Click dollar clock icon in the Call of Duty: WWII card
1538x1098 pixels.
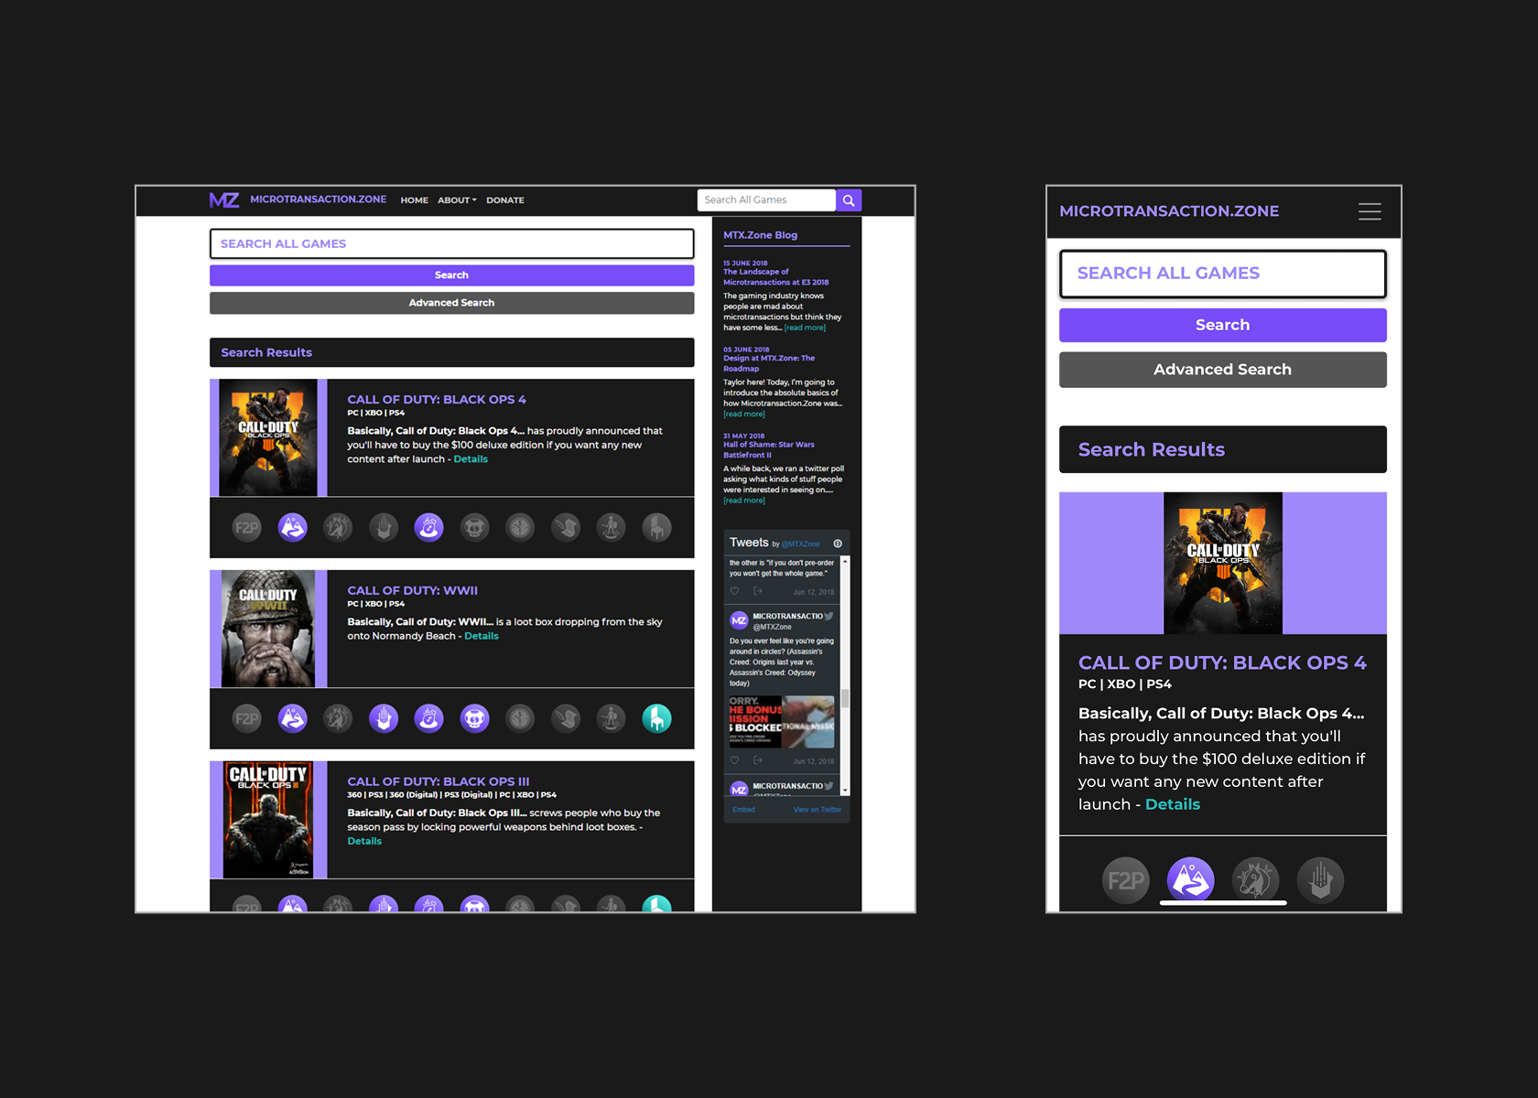[x=520, y=718]
